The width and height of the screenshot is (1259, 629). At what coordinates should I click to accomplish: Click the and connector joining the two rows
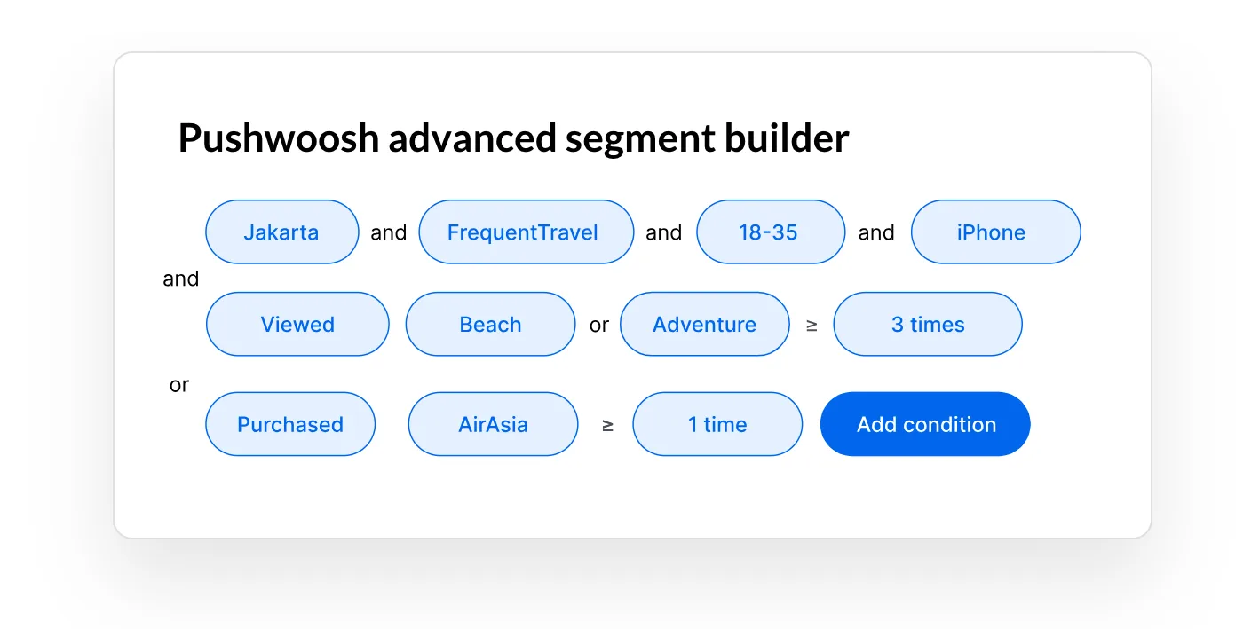tap(180, 278)
